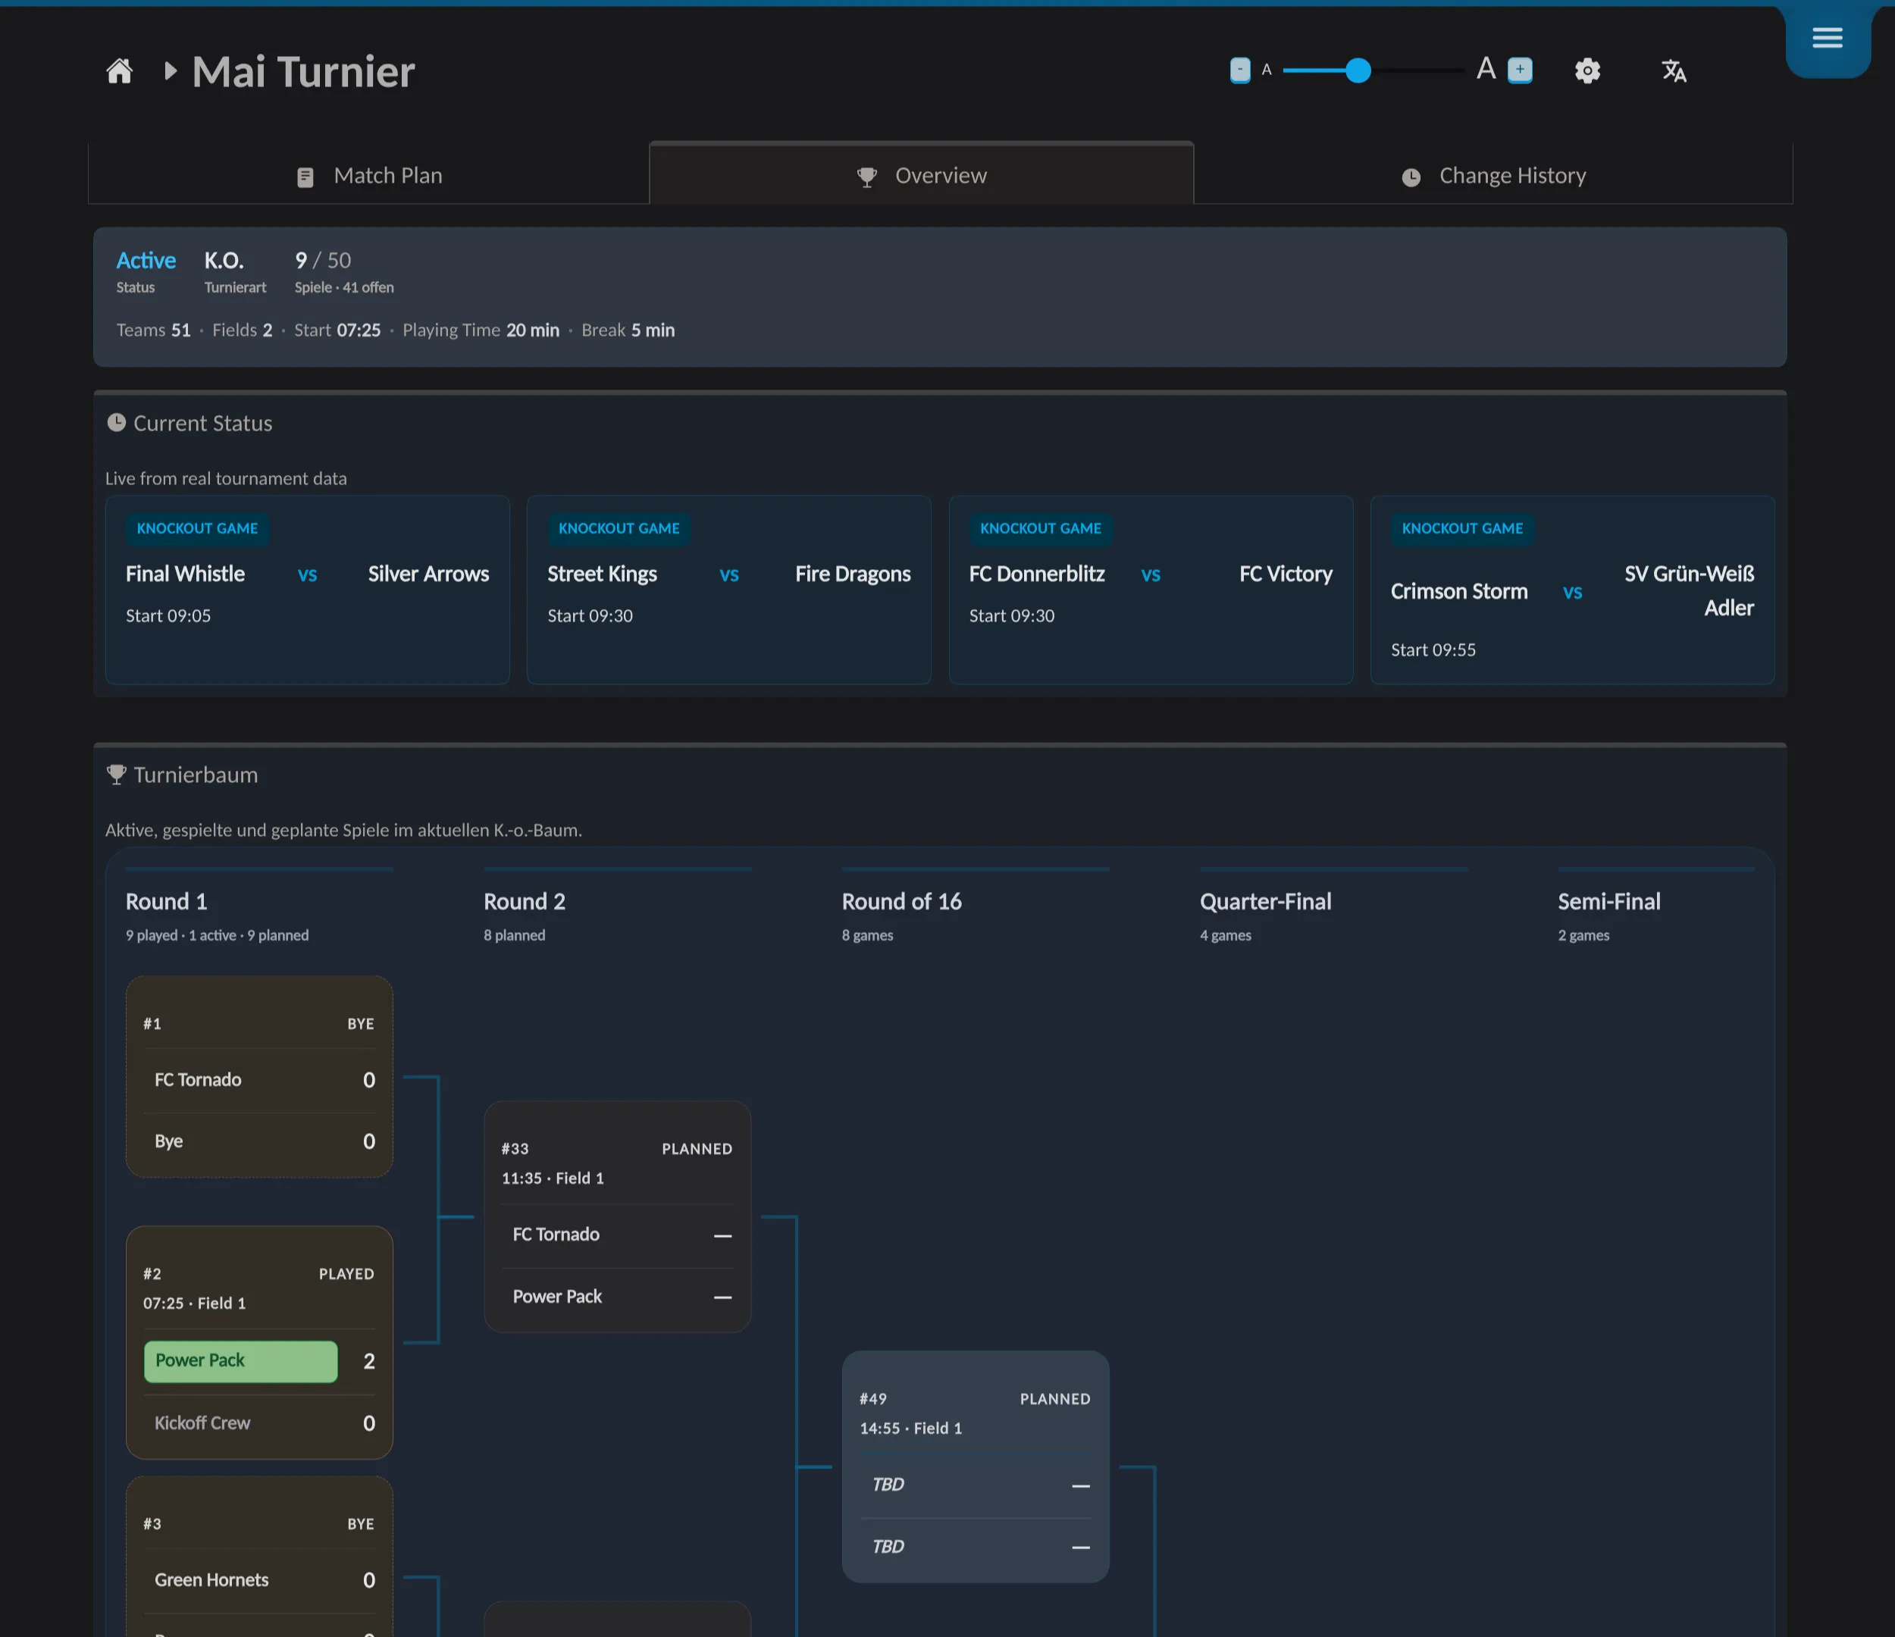Click the Mai Turnier title
Screen dimensions: 1895x1637
point(304,71)
